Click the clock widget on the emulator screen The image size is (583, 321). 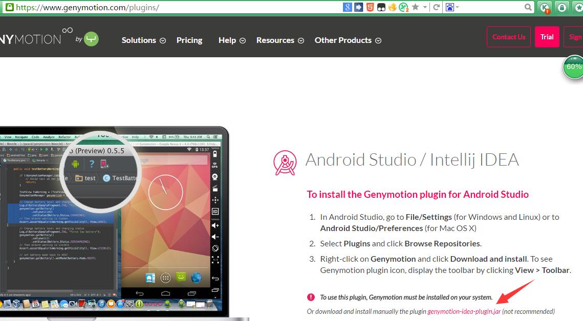165,192
